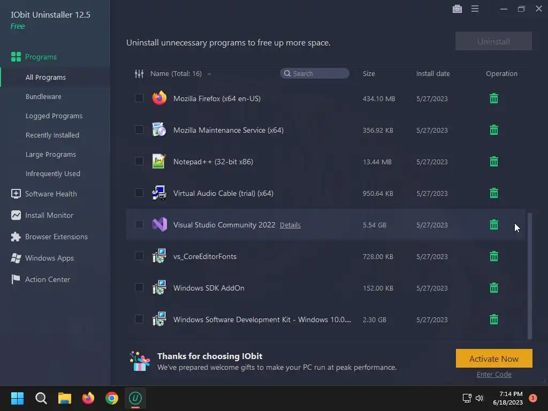Click the Windows SDK AddOn installer icon
This screenshot has width=548, height=411.
[x=159, y=287]
